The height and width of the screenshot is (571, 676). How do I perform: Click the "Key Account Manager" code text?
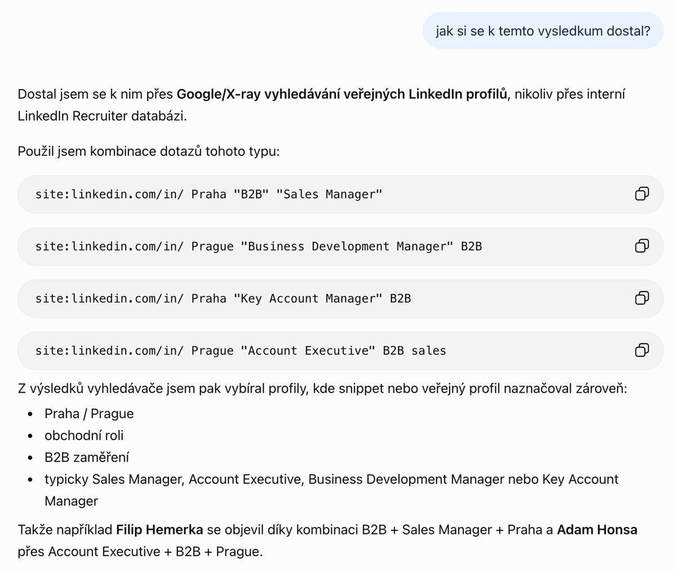coord(223,299)
